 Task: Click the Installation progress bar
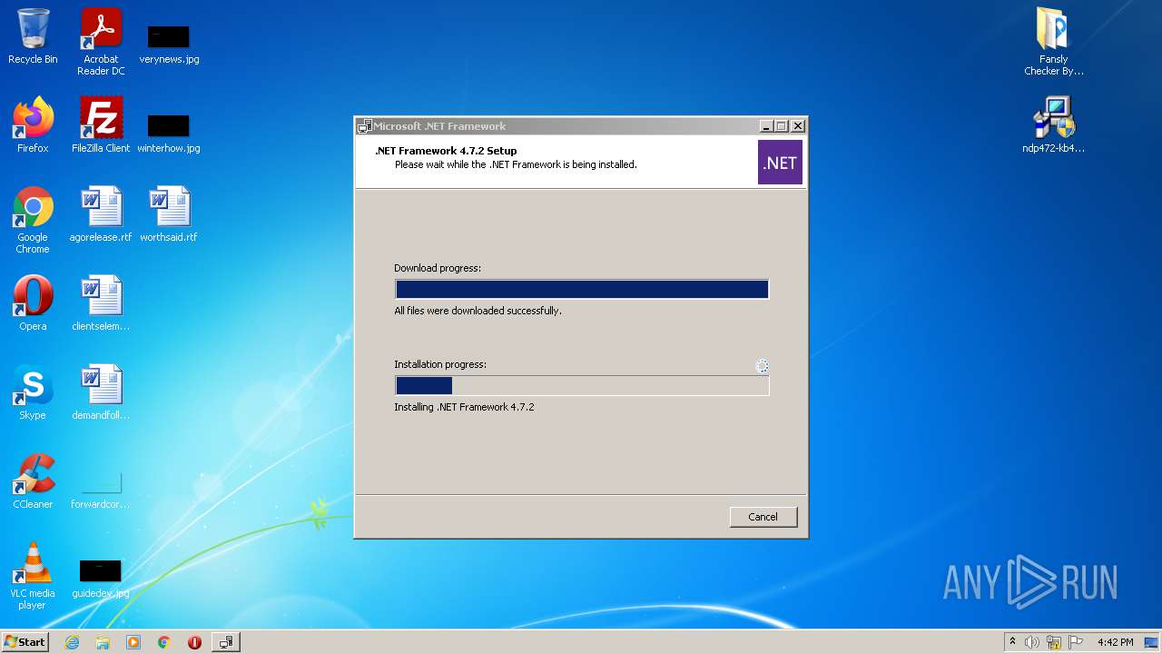click(x=582, y=385)
